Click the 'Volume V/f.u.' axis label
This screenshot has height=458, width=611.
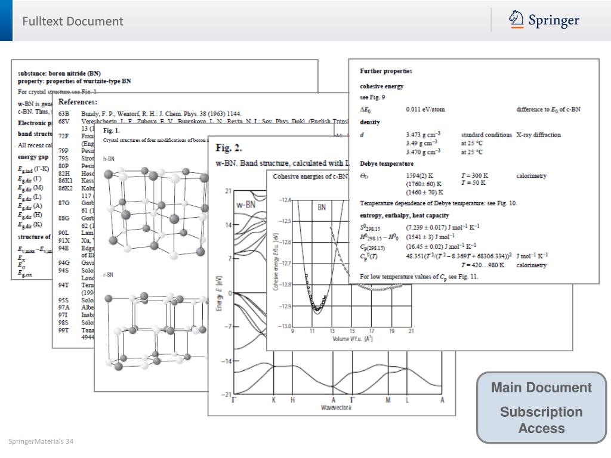(352, 339)
